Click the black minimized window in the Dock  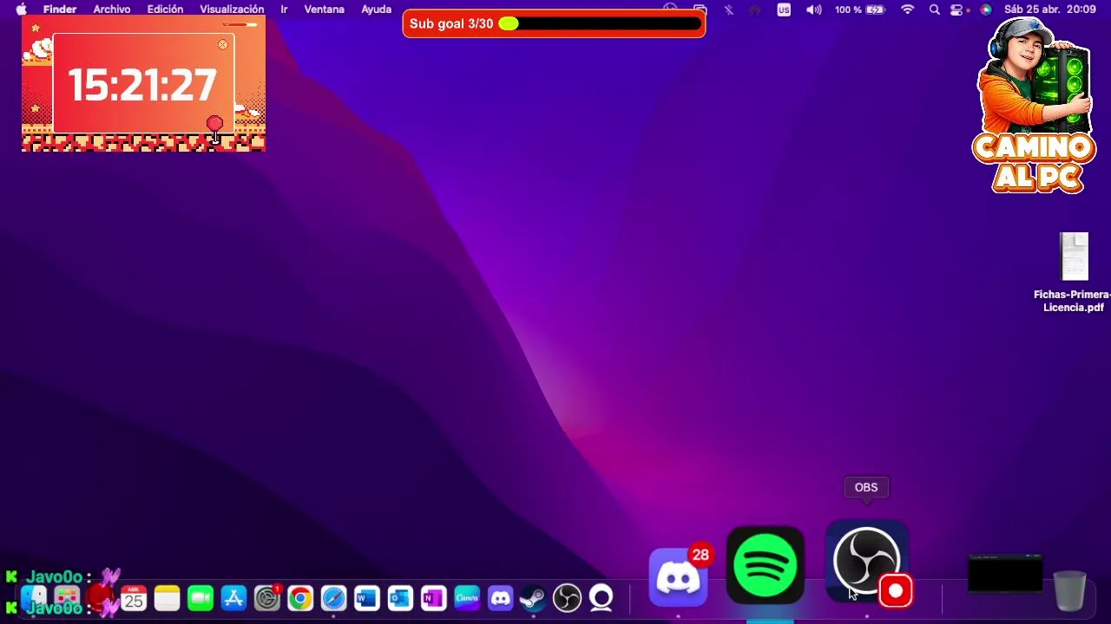coord(1005,574)
